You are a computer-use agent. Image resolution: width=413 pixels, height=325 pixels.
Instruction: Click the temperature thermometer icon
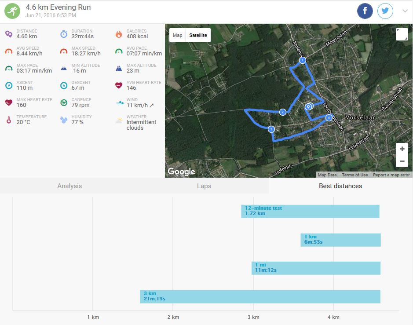pos(9,120)
